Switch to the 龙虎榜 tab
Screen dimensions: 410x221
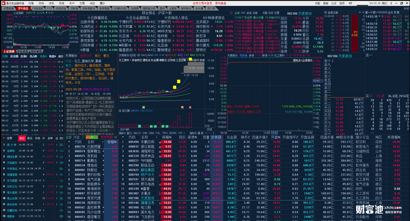coord(135,8)
